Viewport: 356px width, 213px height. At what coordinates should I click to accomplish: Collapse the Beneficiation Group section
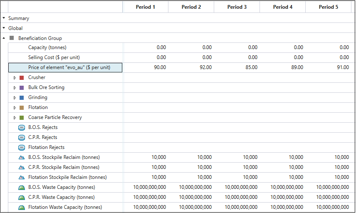click(4, 38)
